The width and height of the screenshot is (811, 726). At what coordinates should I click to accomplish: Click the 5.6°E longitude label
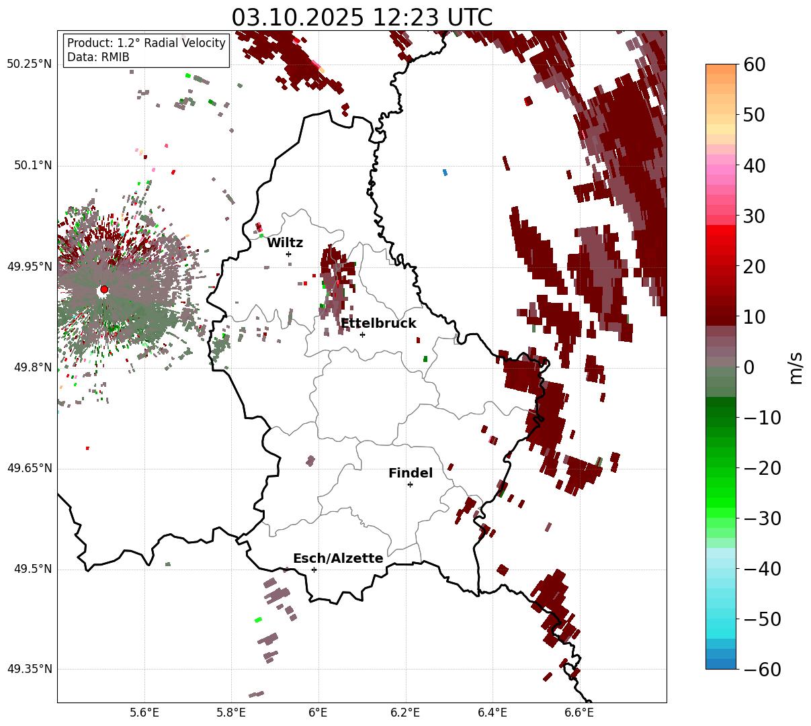(x=144, y=712)
